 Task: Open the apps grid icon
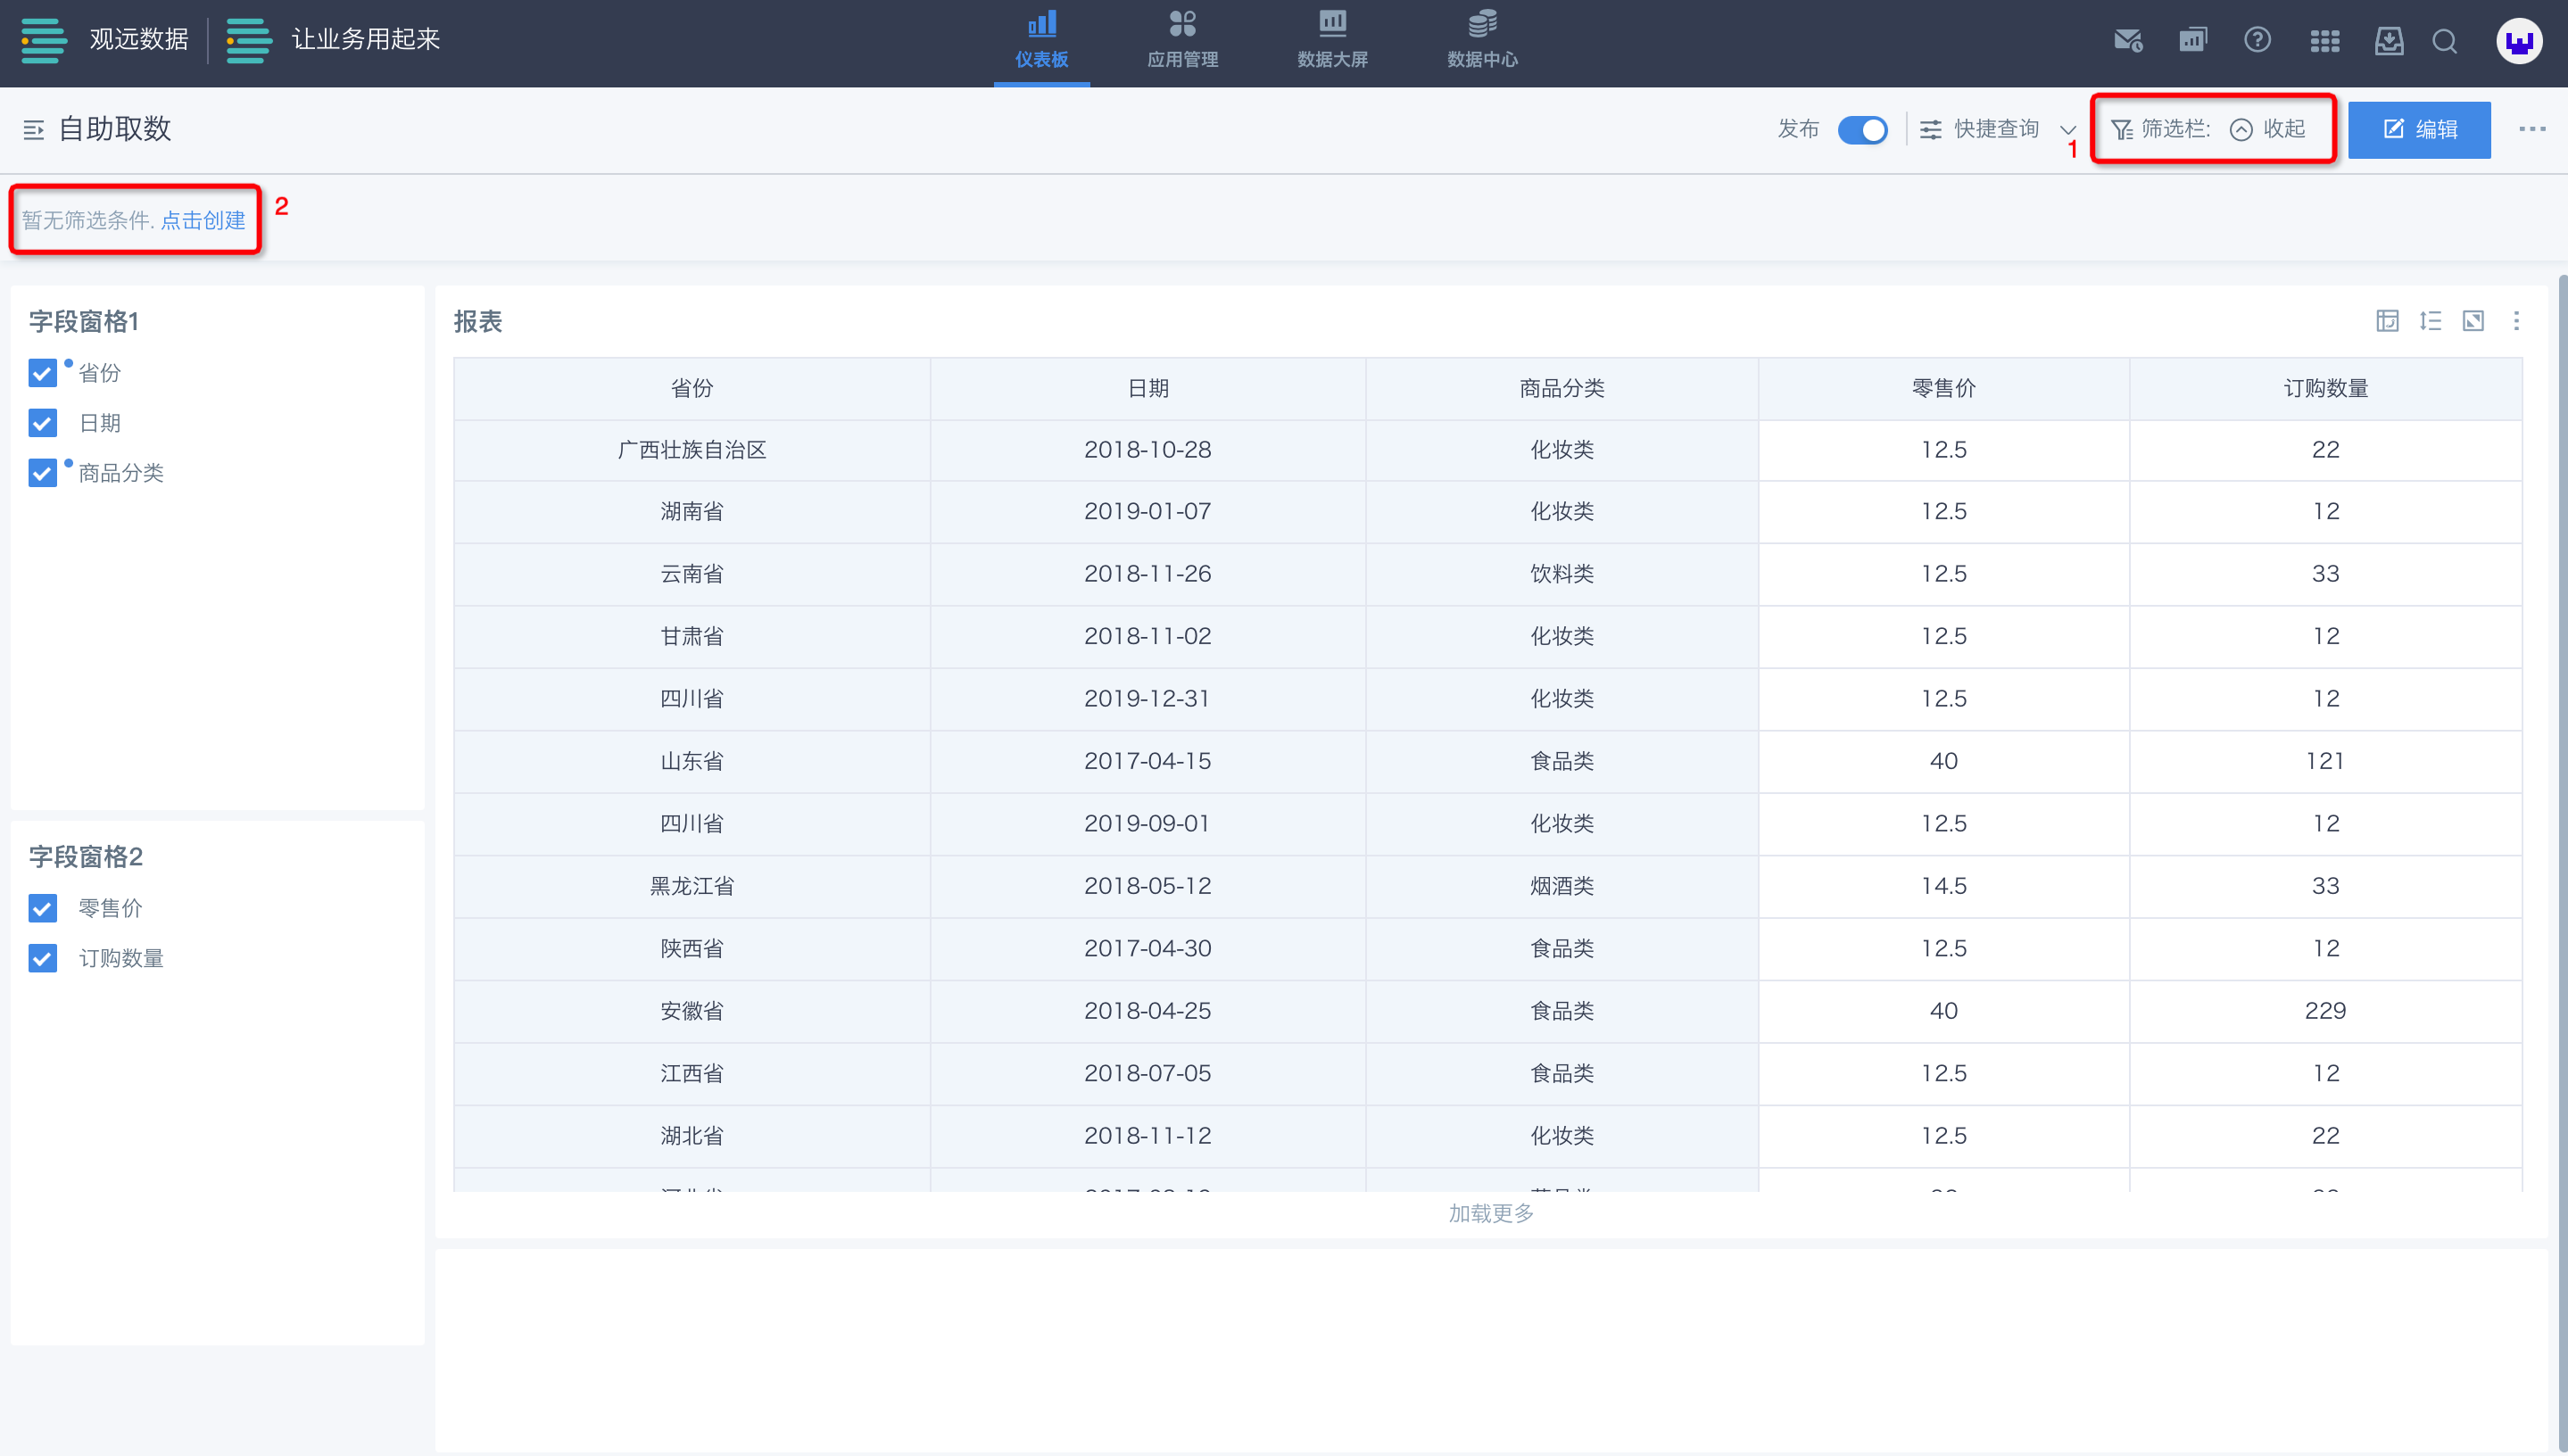point(2324,41)
